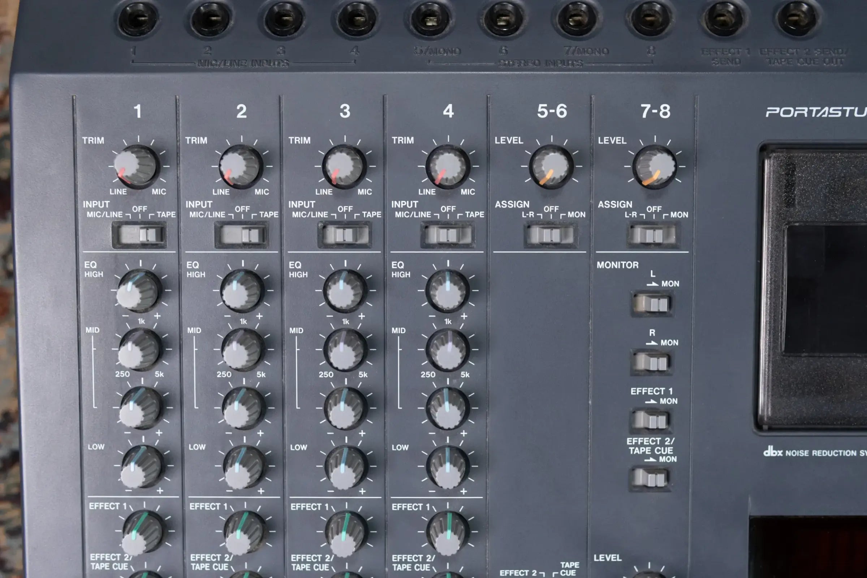The image size is (867, 578).
Task: Click the input jack labeled 6
Action: point(504,18)
